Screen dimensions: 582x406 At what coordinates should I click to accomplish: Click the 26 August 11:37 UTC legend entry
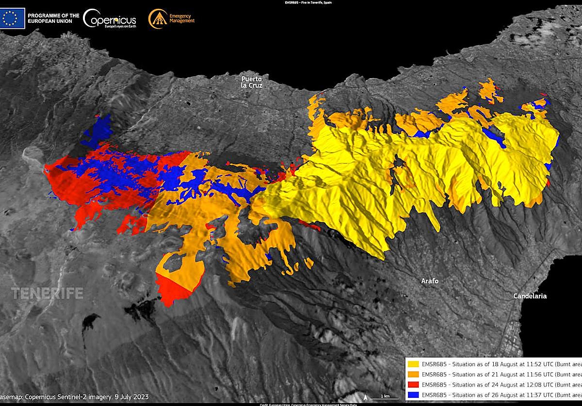click(501, 394)
